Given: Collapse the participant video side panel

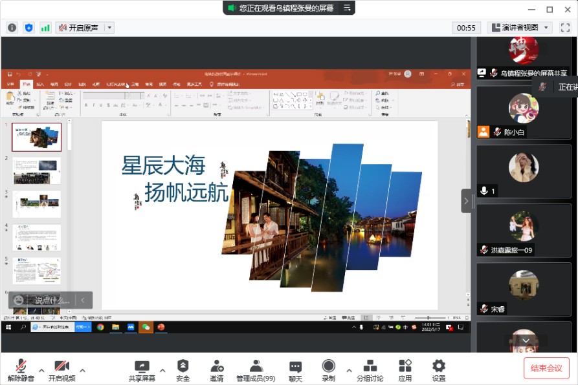Looking at the screenshot, I should click(466, 201).
